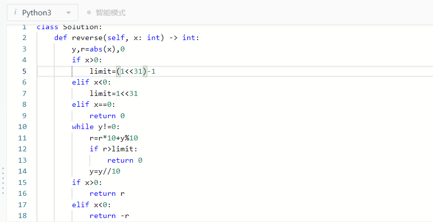Click line number 5 in the gutter
Image resolution: width=433 pixels, height=222 pixels.
(24, 71)
